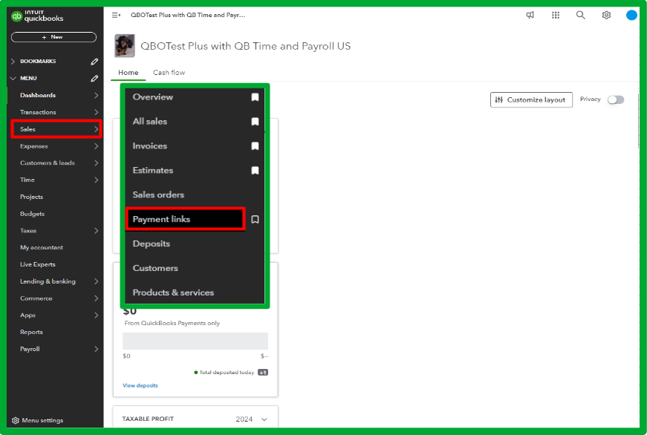Click the + New button
This screenshot has height=435, width=647.
click(x=53, y=37)
